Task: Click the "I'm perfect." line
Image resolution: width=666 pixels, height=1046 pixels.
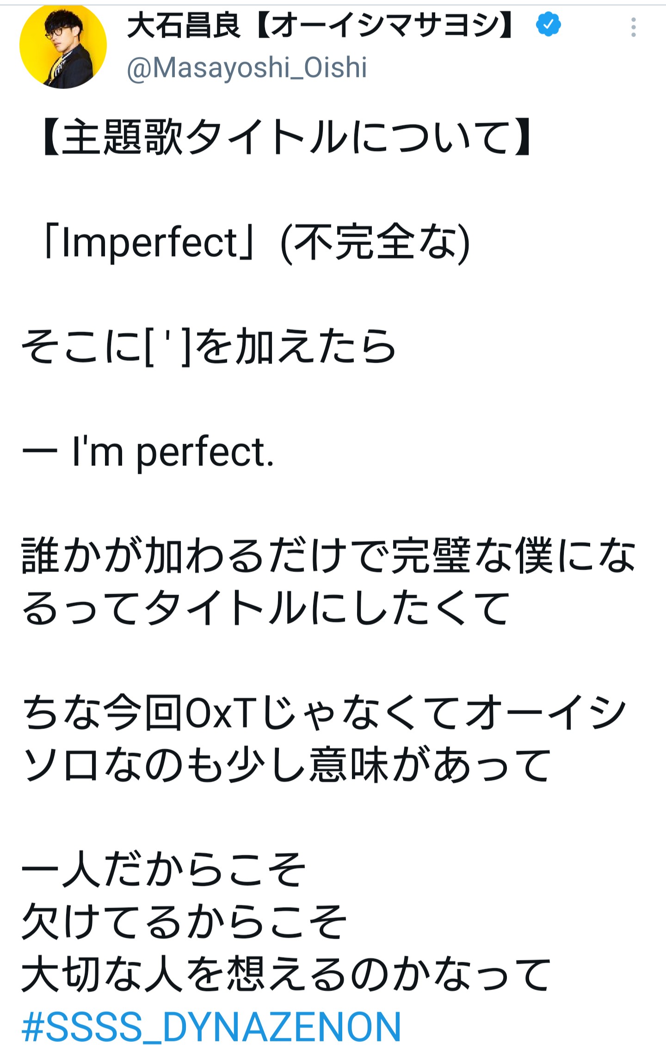Action: tap(173, 451)
